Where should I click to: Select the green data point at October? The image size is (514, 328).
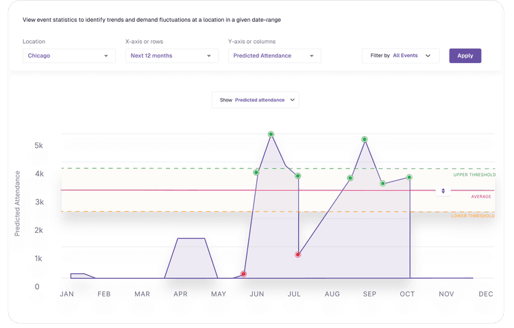tap(409, 177)
